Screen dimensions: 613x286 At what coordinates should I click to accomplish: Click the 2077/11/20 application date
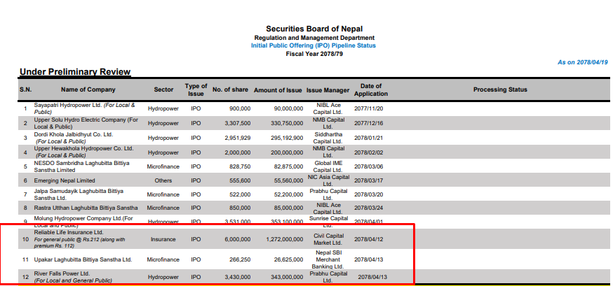click(370, 108)
